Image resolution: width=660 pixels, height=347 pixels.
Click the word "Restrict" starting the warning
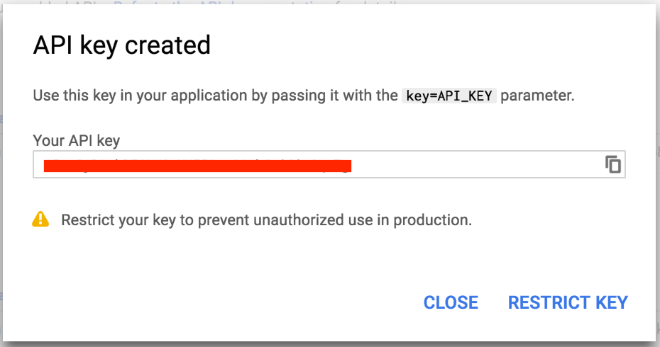[x=87, y=220]
